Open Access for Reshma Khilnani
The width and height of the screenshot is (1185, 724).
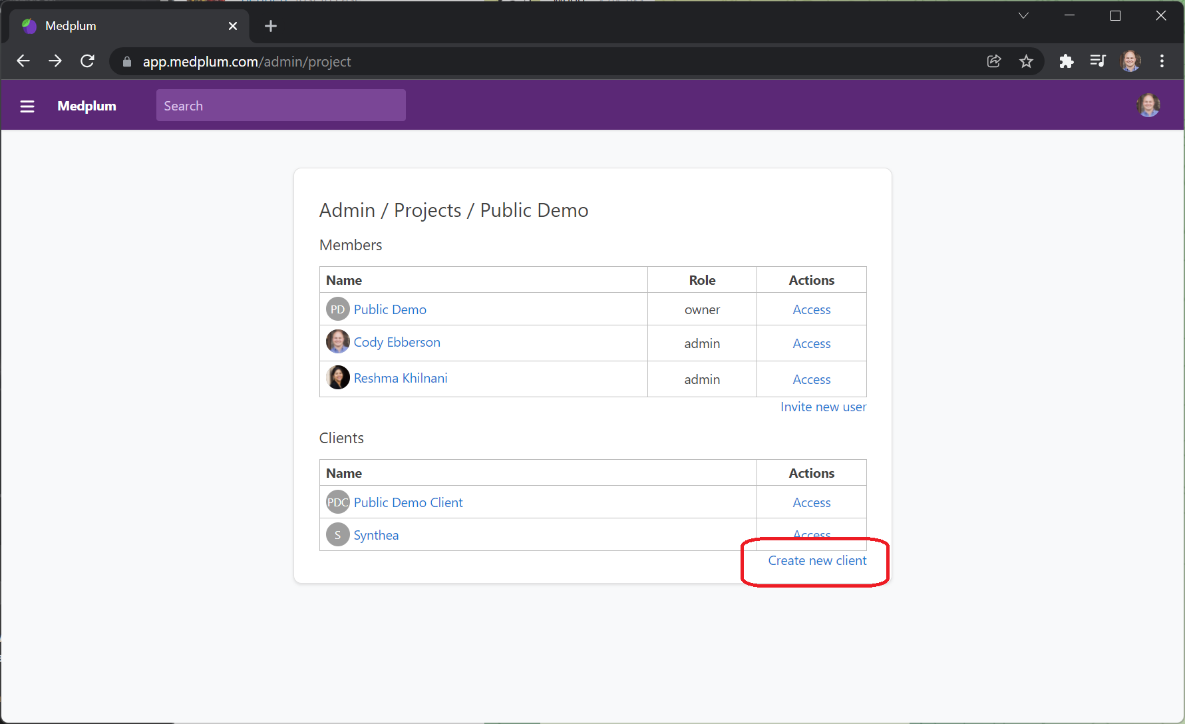coord(811,379)
